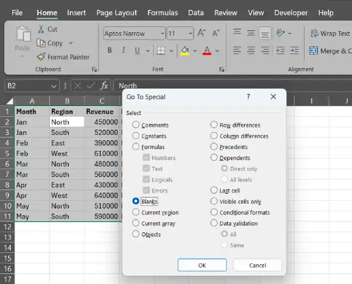Toggle Underline formatting
This screenshot has width=352, height=284.
click(137, 50)
